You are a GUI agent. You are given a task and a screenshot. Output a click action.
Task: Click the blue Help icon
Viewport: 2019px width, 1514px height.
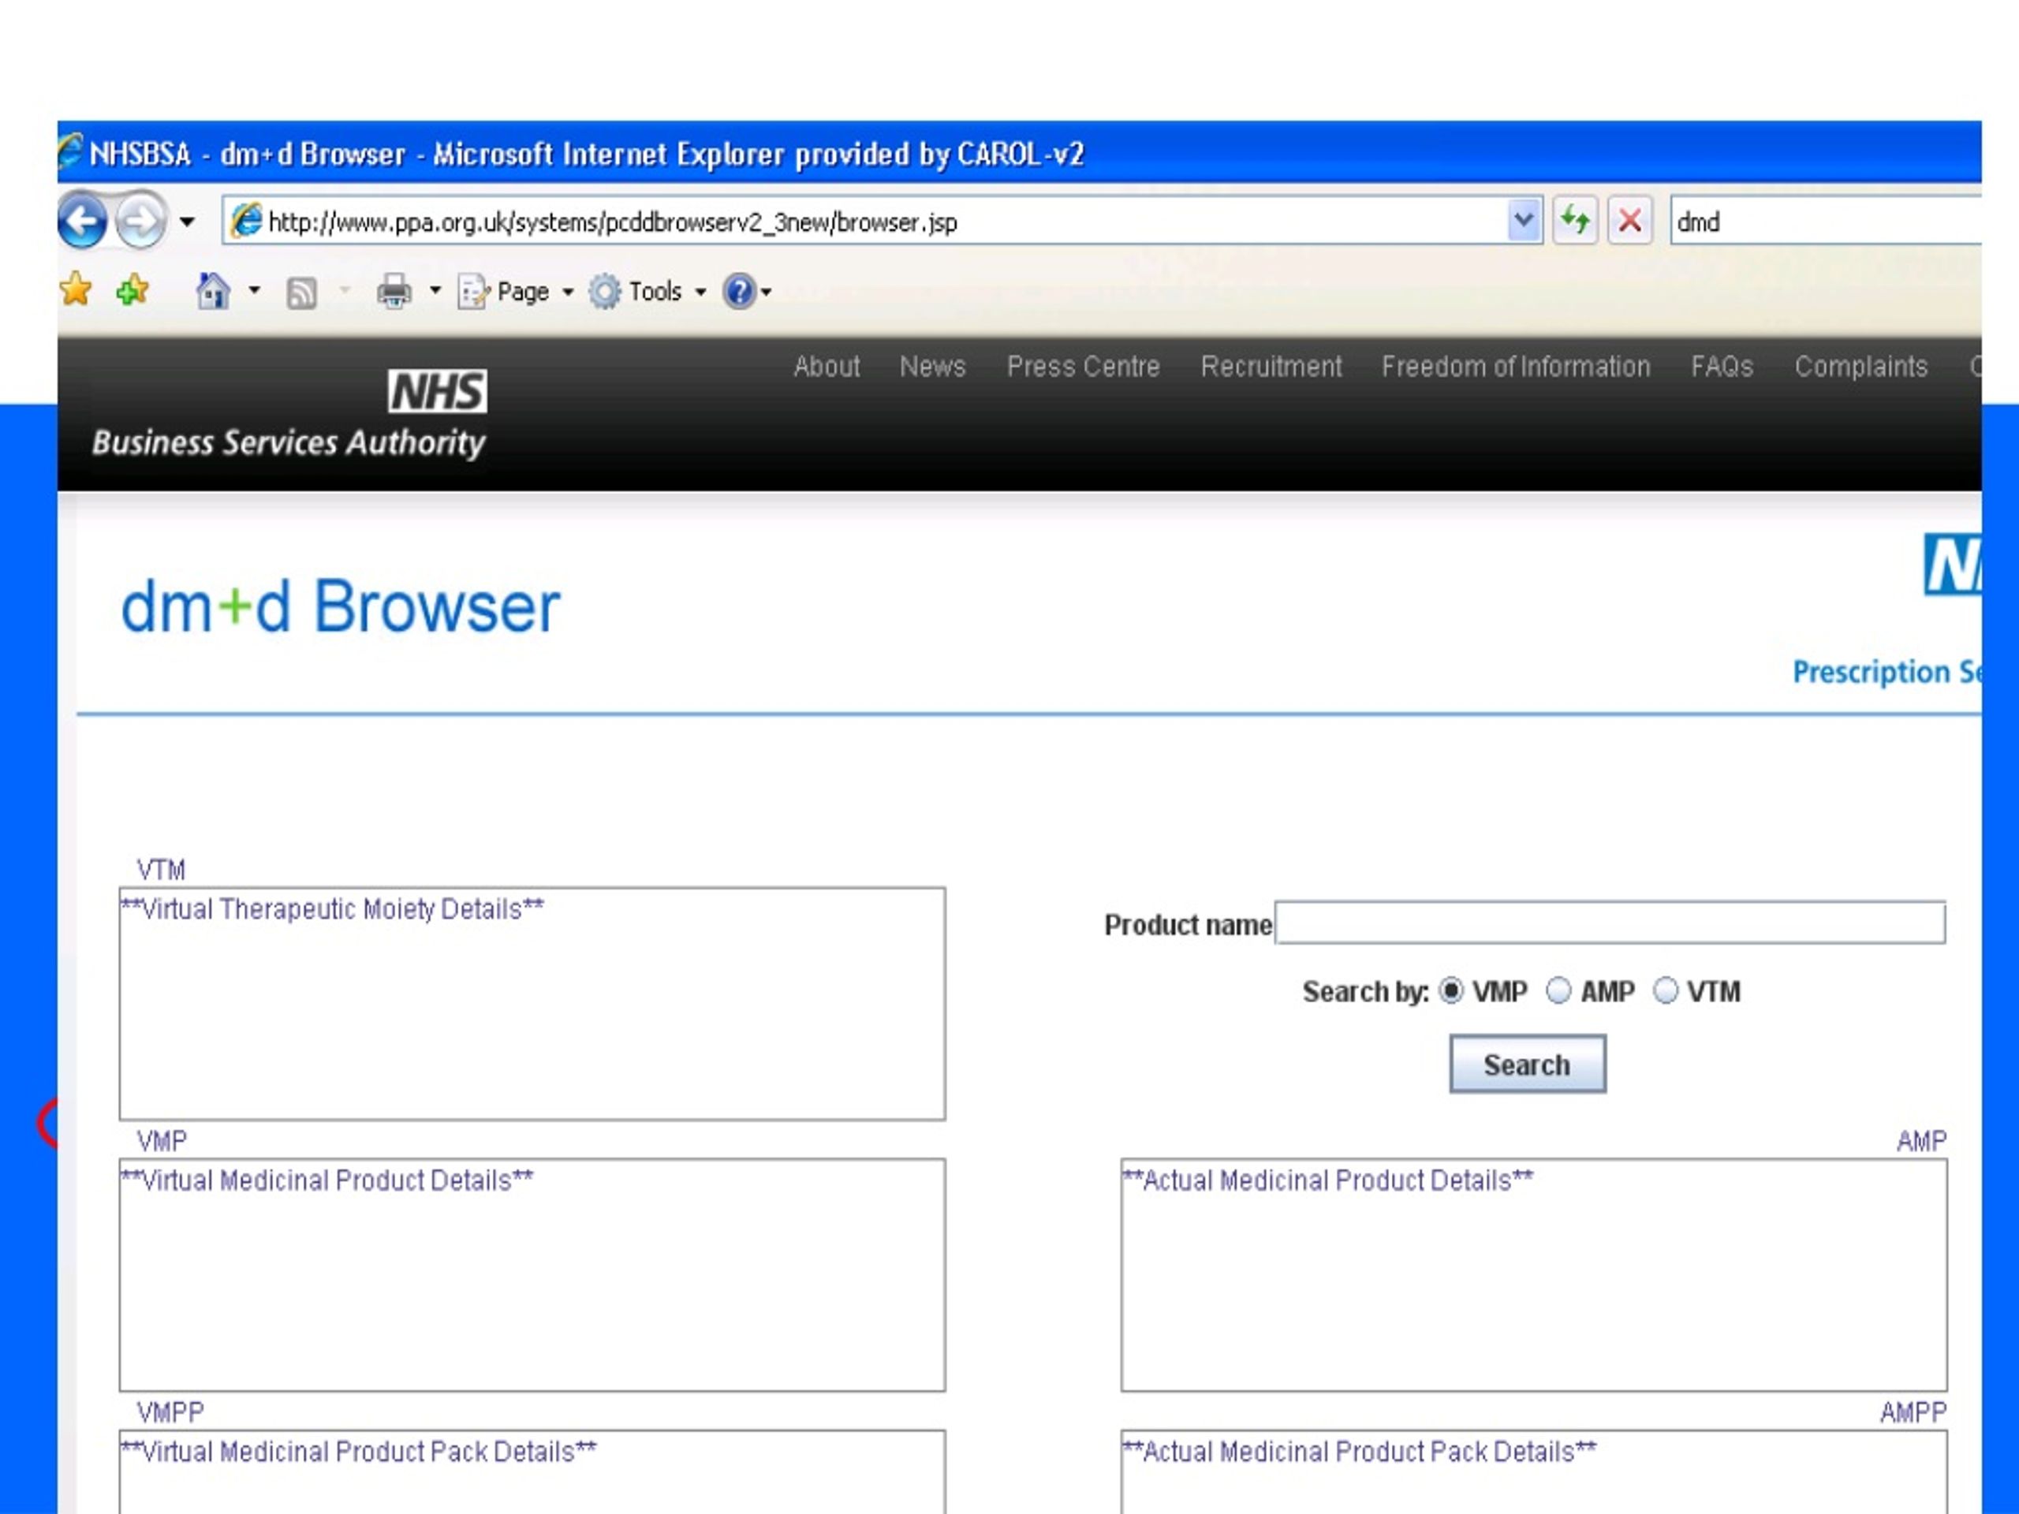coord(738,292)
